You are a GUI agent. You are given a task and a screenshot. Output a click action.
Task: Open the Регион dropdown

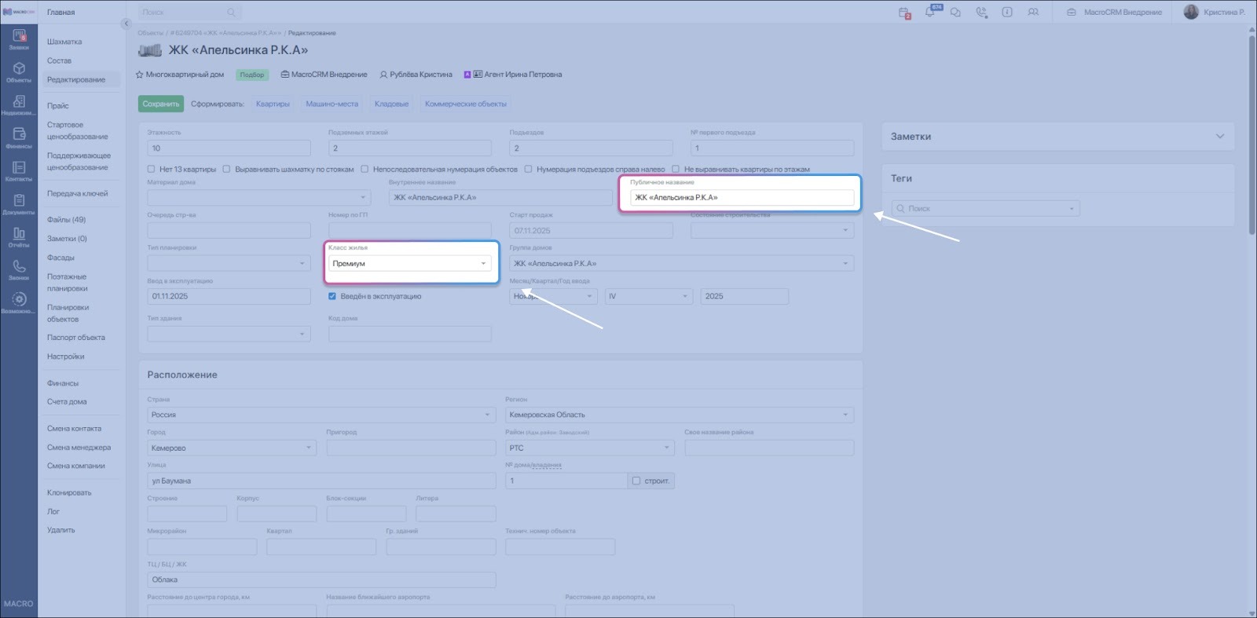tap(679, 415)
